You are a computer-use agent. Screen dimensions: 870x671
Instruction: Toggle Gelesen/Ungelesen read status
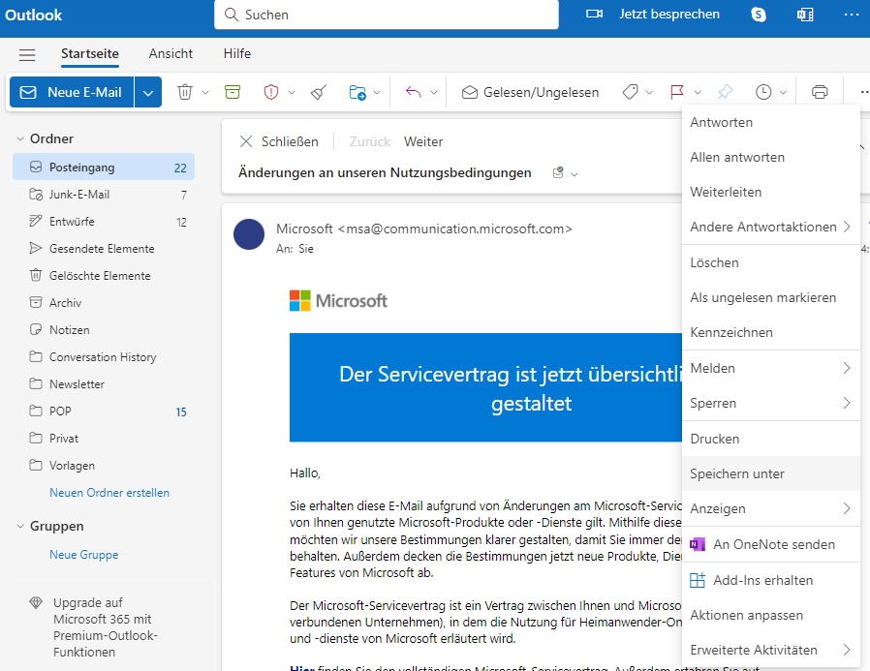[x=531, y=92]
